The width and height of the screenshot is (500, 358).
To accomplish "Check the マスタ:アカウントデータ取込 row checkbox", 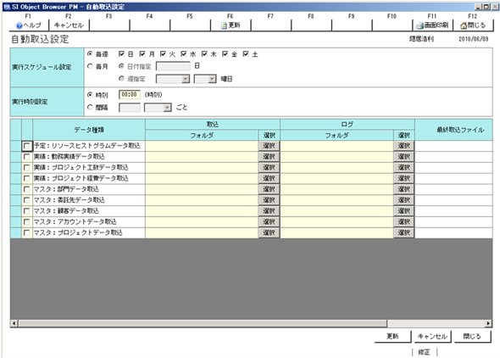I will point(27,221).
